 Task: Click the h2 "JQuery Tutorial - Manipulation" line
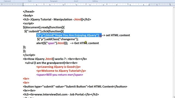point(57,19)
